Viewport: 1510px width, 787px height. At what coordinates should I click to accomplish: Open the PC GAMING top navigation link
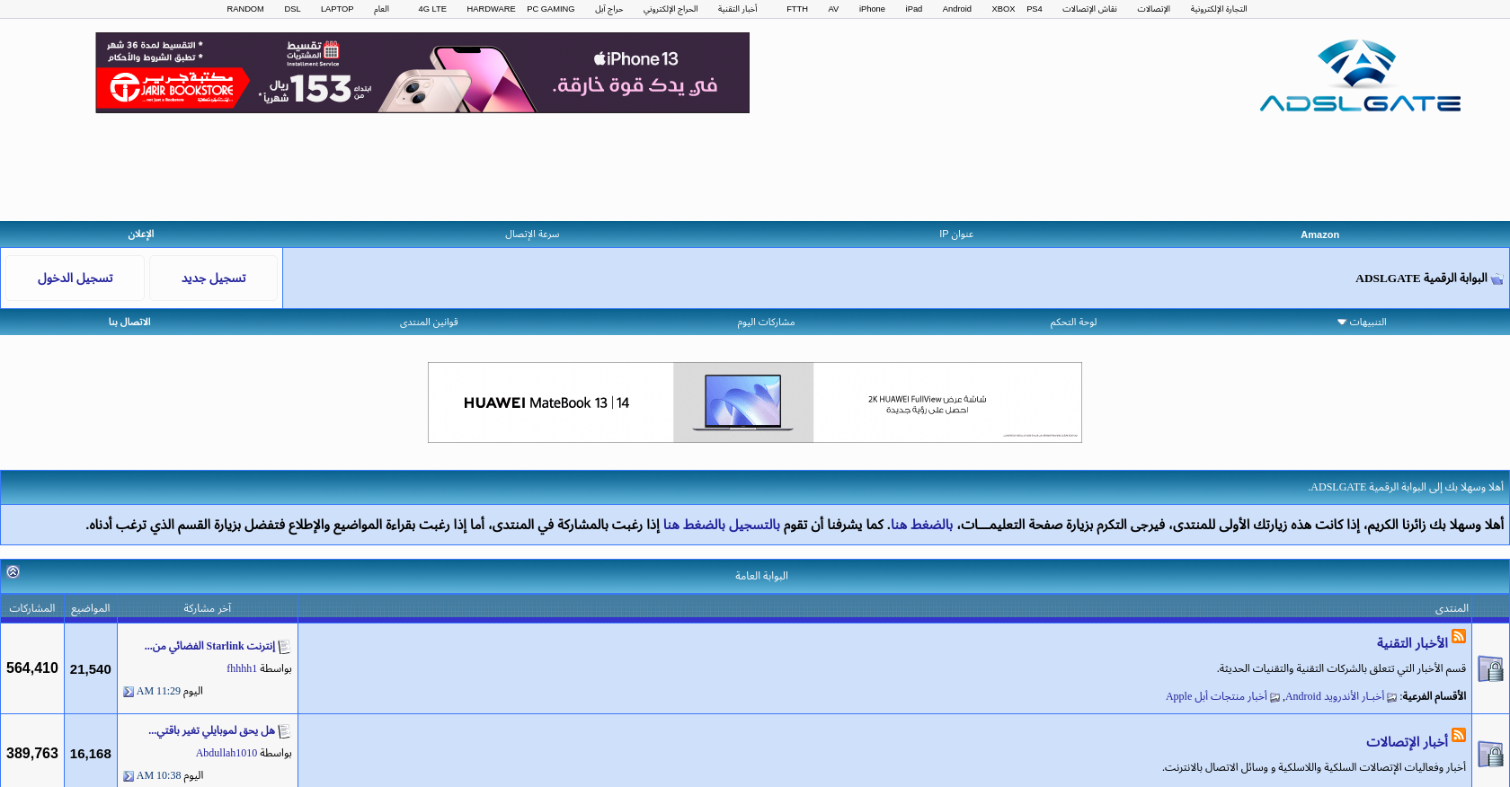click(551, 9)
